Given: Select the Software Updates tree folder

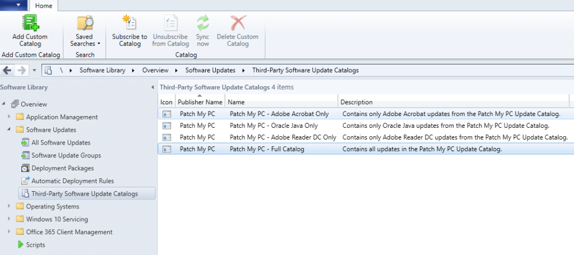Looking at the screenshot, I should [51, 130].
